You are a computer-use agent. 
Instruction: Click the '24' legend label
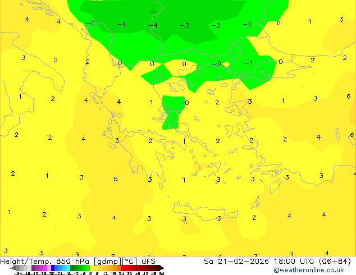click(121, 273)
